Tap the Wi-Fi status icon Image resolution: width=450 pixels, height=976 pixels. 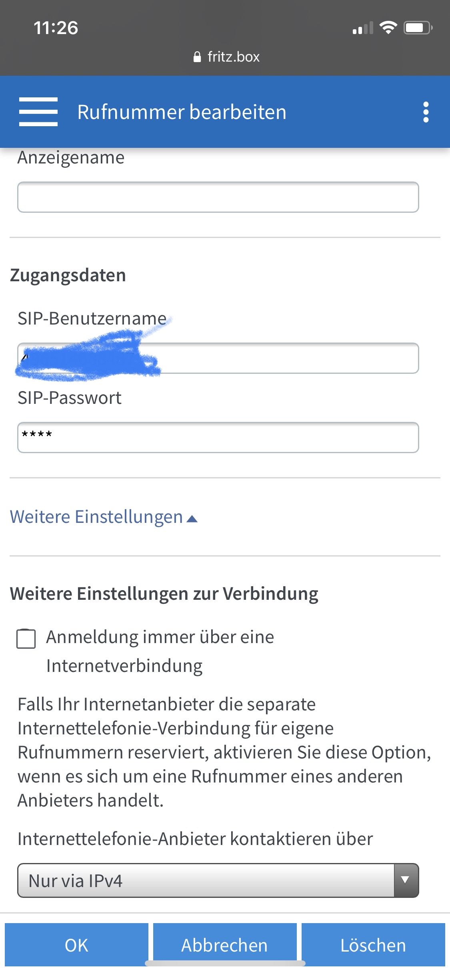388,28
